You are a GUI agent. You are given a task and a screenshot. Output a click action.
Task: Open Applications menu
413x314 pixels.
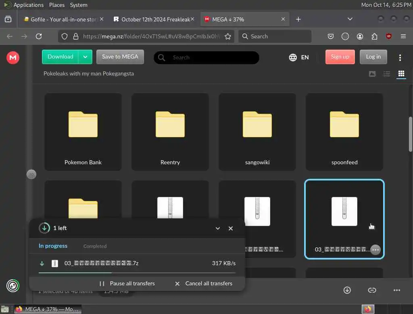click(29, 5)
